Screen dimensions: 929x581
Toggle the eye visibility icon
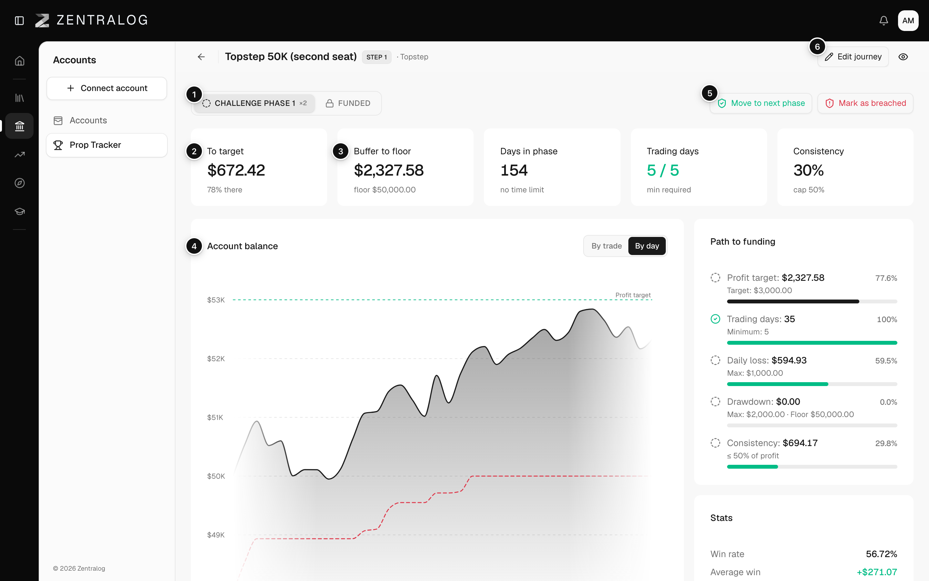pyautogui.click(x=903, y=57)
